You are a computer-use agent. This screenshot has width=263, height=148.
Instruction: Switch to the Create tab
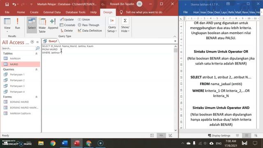[x=34, y=12]
